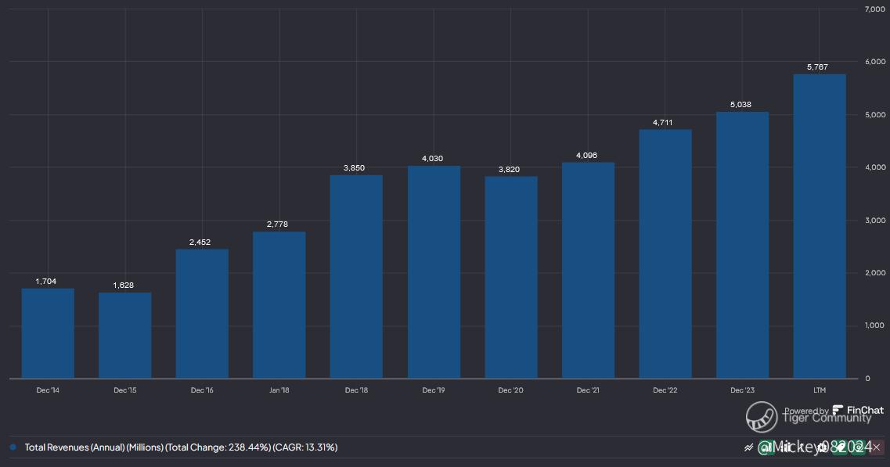This screenshot has height=467, width=890.
Task: Click the Dec '20 x-axis label
Action: coord(511,390)
